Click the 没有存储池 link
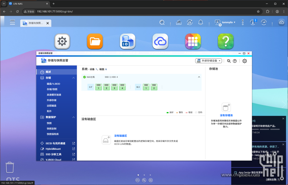Screen dimensions: 288x185 226,115
